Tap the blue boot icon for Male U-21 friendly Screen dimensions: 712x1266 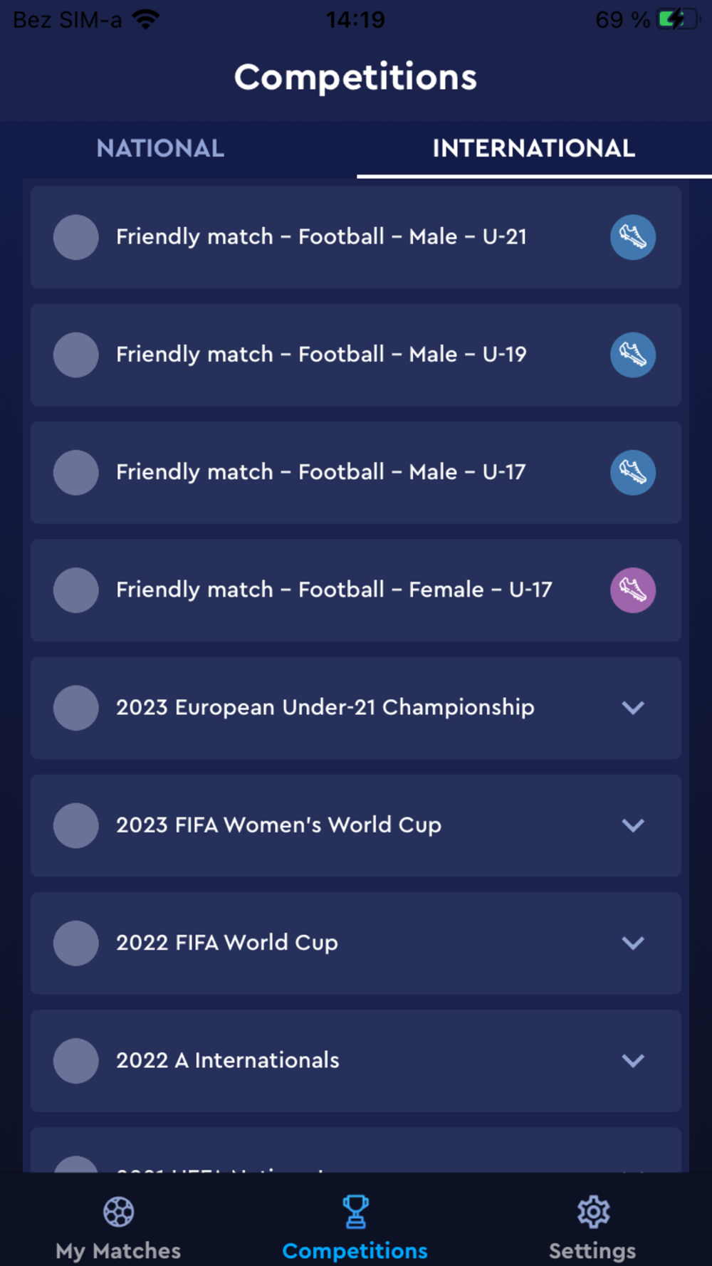point(632,237)
